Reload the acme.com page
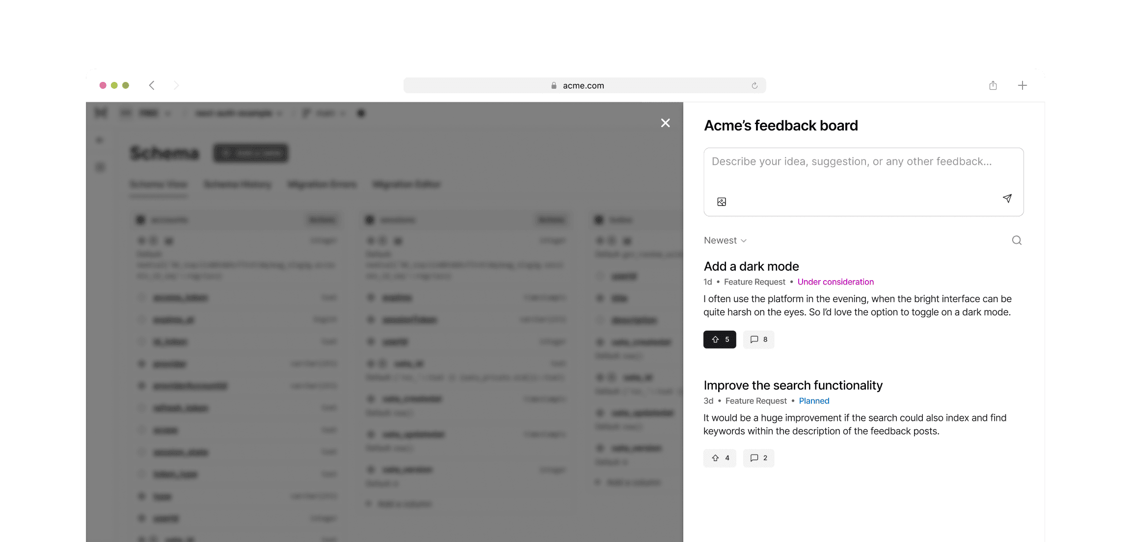Viewport: 1131px width, 542px height. coord(754,85)
